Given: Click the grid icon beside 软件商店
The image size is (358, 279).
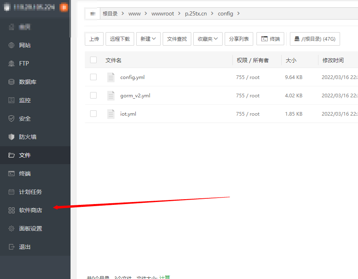Looking at the screenshot, I should point(11,210).
